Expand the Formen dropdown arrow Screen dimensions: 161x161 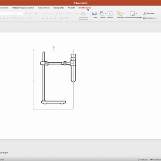click(x=105, y=14)
